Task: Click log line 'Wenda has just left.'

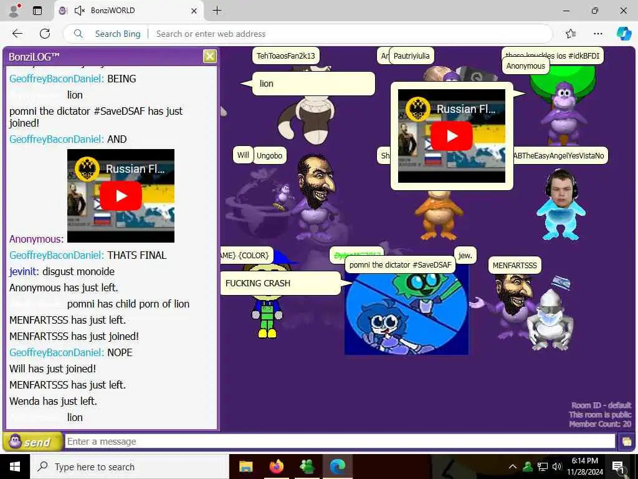Action: tap(54, 401)
